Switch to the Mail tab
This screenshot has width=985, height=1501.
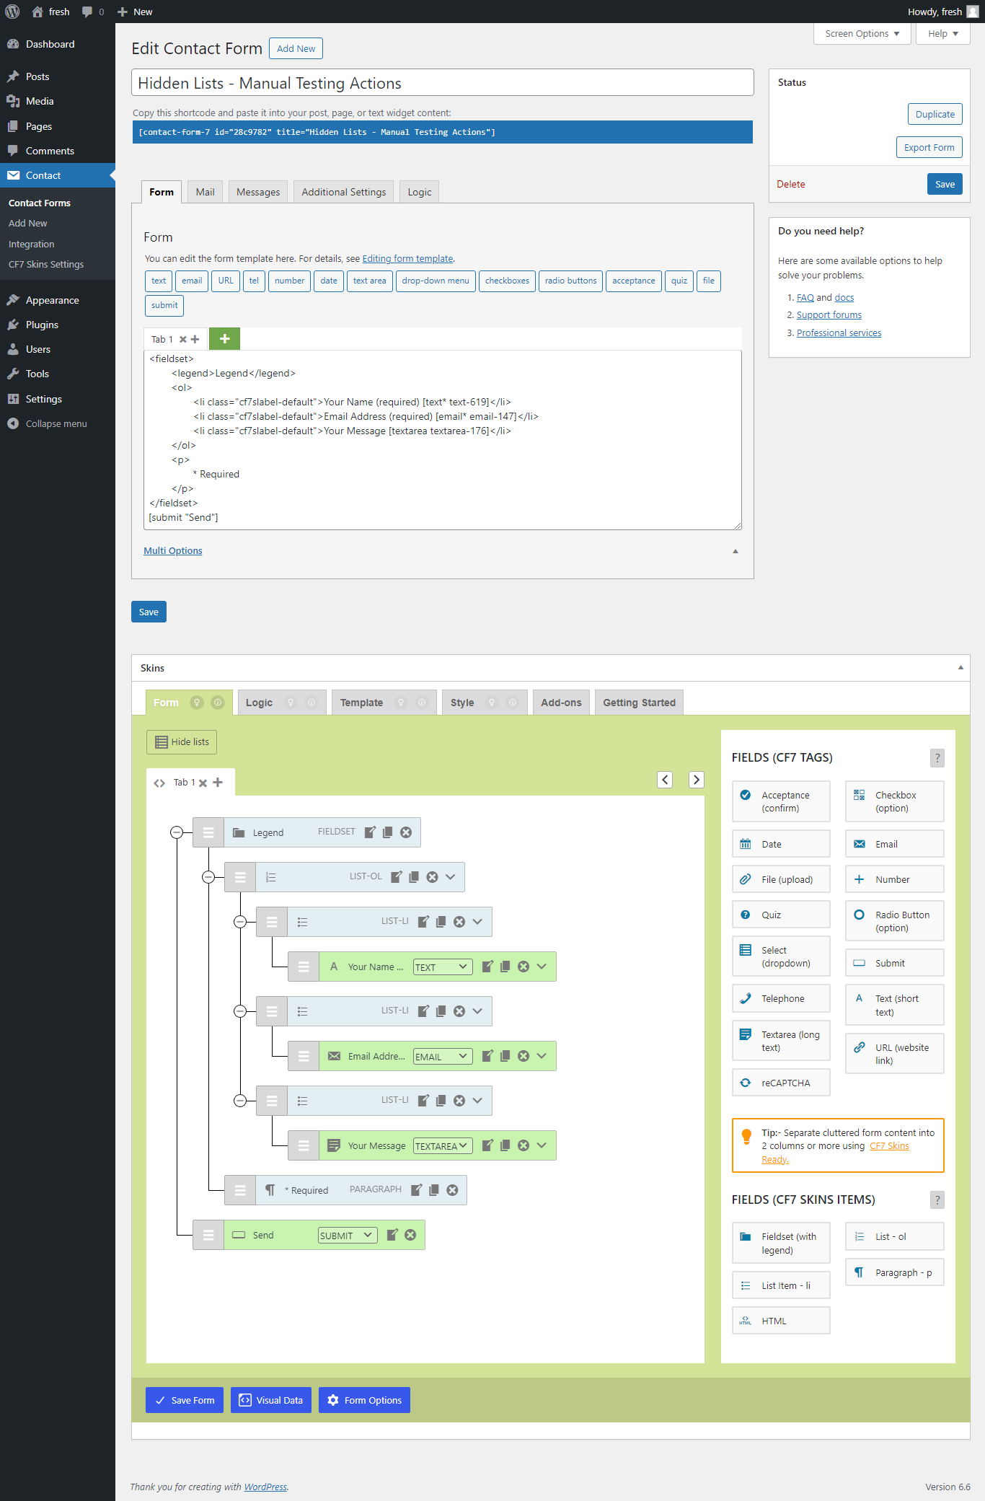tap(205, 192)
